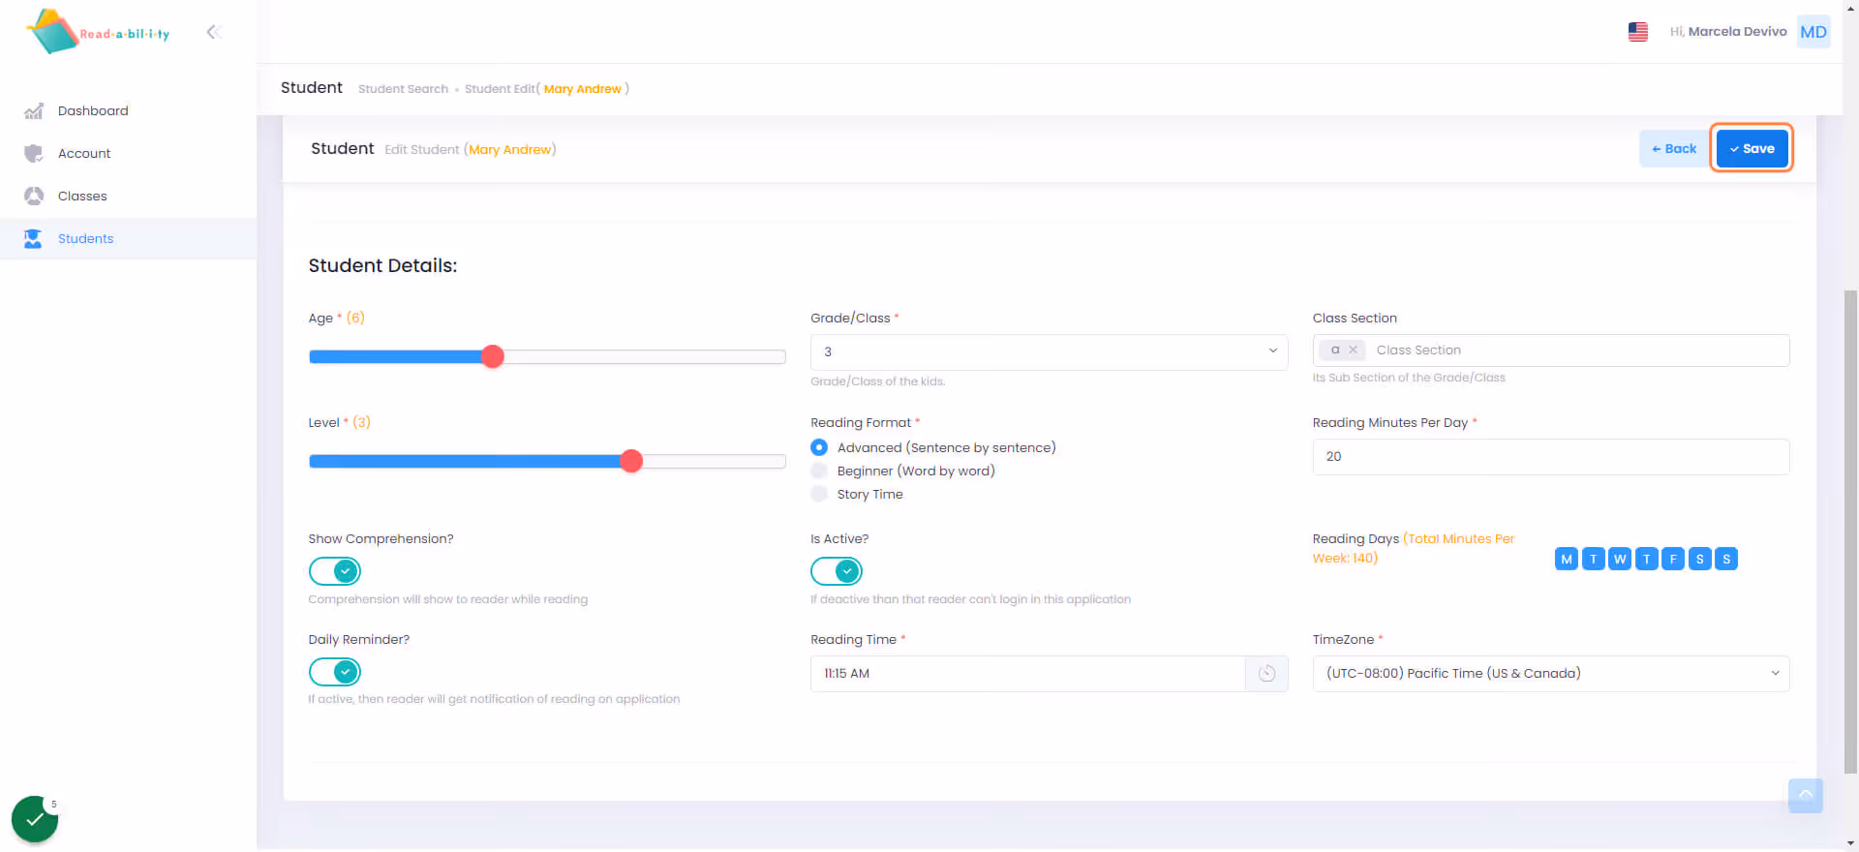Click the Classes icon in sidebar
The width and height of the screenshot is (1859, 852).
[34, 196]
